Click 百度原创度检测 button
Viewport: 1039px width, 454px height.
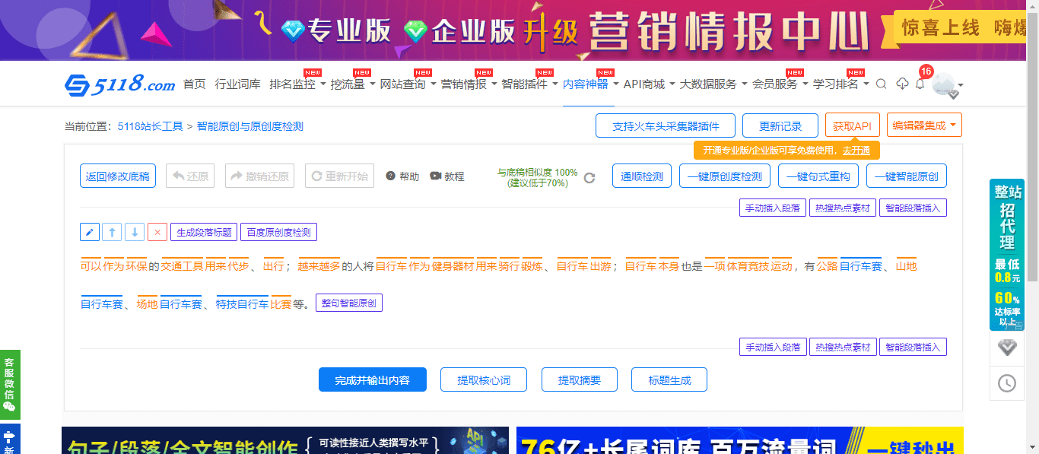tap(279, 232)
